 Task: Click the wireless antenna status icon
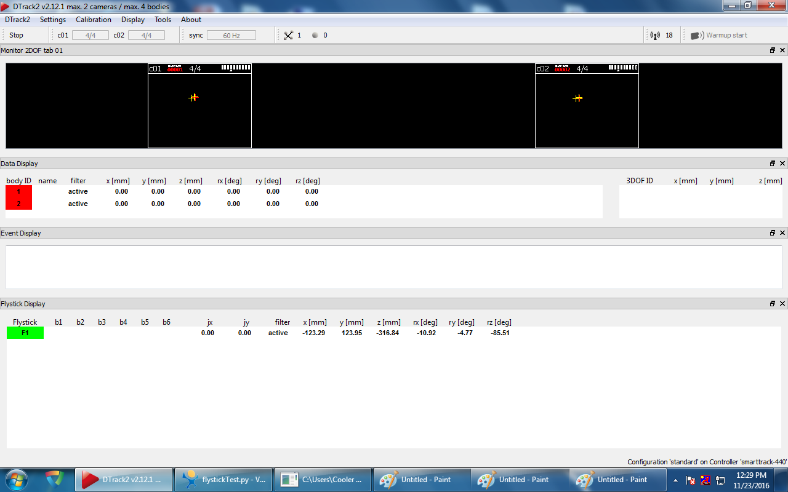point(655,36)
